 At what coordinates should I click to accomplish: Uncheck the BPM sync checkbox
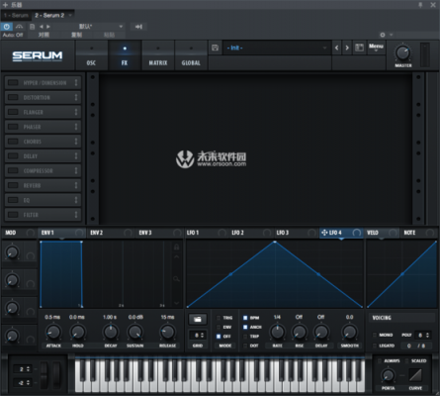coord(245,318)
